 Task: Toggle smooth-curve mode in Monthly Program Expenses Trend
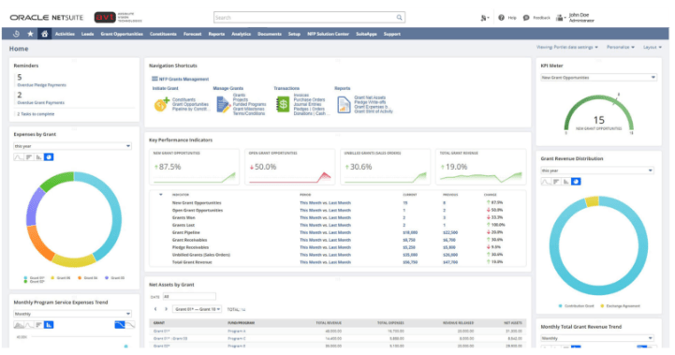pyautogui.click(x=130, y=325)
